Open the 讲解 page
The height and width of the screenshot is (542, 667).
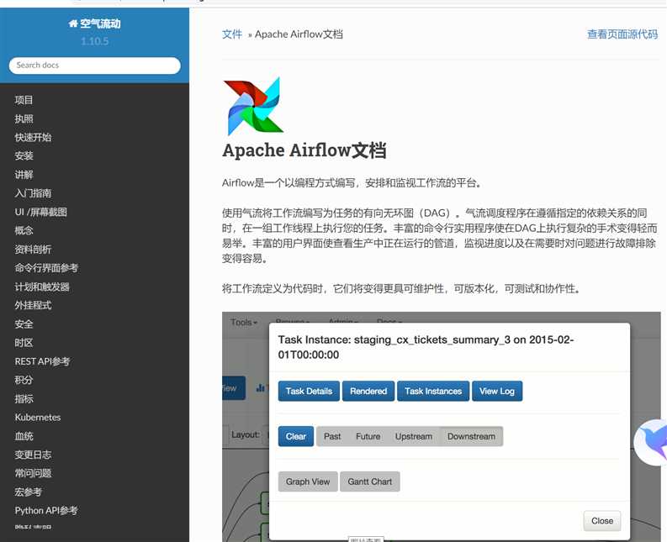pos(24,174)
